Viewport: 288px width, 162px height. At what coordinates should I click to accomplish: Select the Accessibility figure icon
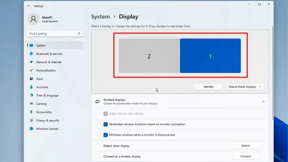tap(31, 112)
